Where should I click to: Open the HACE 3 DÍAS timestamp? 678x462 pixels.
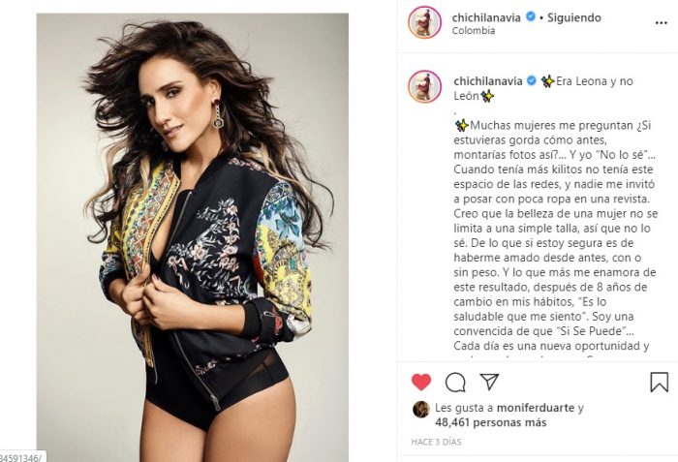click(x=436, y=442)
